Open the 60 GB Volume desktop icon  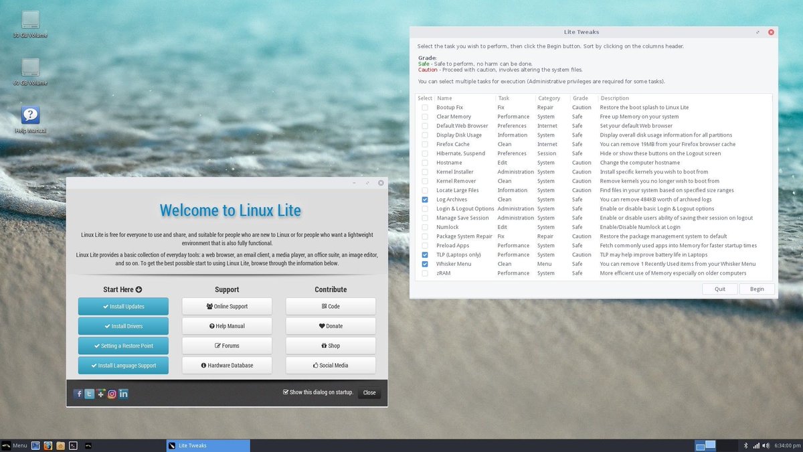[x=30, y=71]
